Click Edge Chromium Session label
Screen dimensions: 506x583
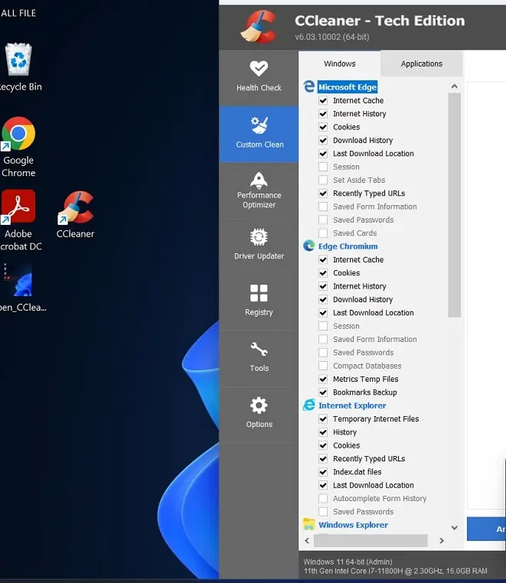346,326
